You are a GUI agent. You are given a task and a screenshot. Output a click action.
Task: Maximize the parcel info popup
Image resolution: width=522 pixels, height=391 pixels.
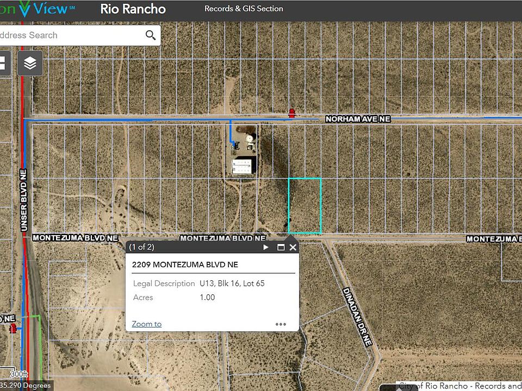[281, 247]
